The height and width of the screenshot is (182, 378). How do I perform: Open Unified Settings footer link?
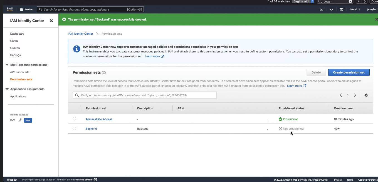point(87,180)
